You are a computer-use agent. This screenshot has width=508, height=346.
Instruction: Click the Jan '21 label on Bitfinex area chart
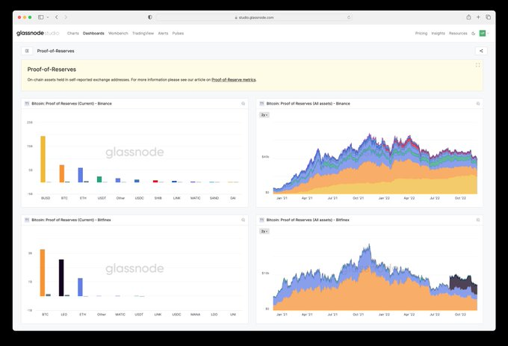(x=282, y=315)
